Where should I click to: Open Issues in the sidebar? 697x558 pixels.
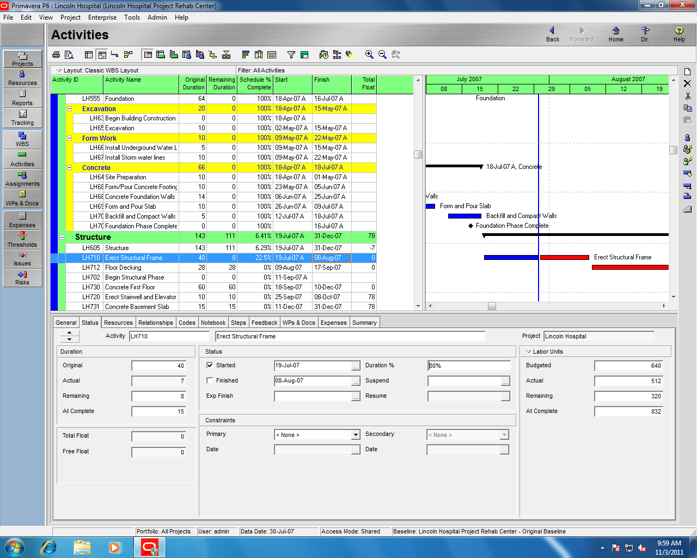pos(22,259)
